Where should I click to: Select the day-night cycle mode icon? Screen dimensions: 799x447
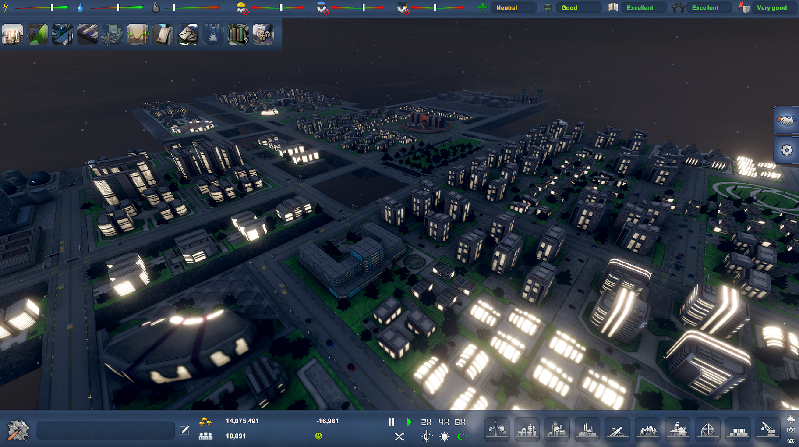tap(427, 436)
